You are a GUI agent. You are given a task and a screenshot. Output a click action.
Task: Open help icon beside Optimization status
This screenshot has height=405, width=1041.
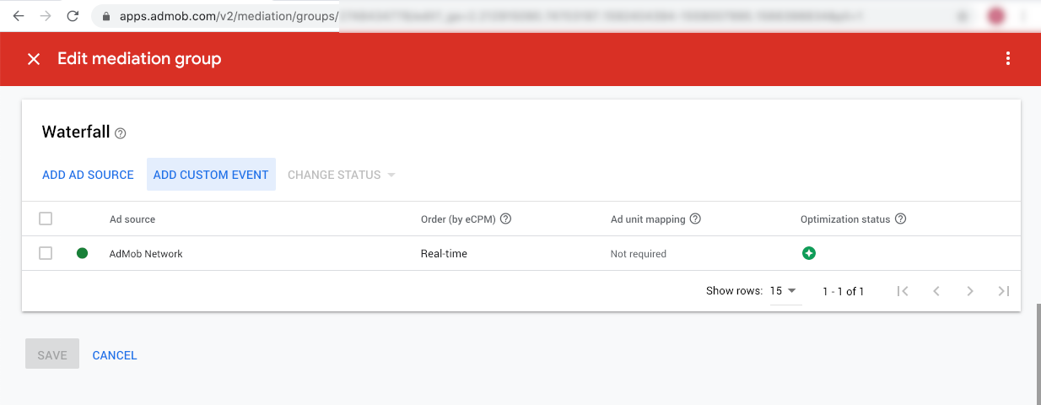[900, 219]
